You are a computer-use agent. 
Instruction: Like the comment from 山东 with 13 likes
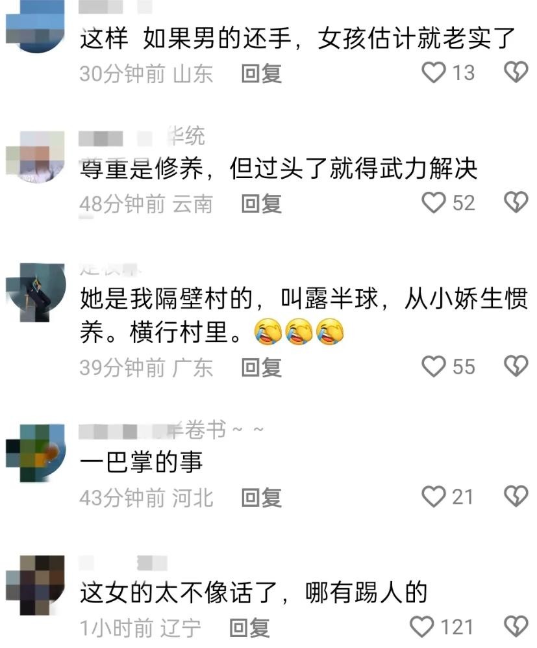pyautogui.click(x=433, y=72)
